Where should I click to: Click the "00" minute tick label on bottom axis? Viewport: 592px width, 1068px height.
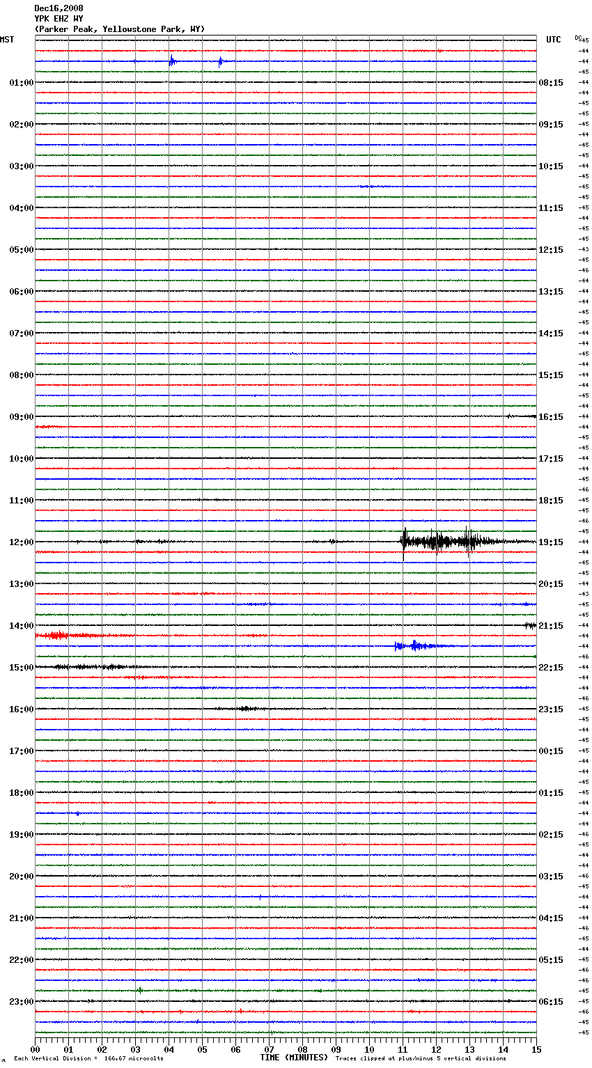(35, 1049)
